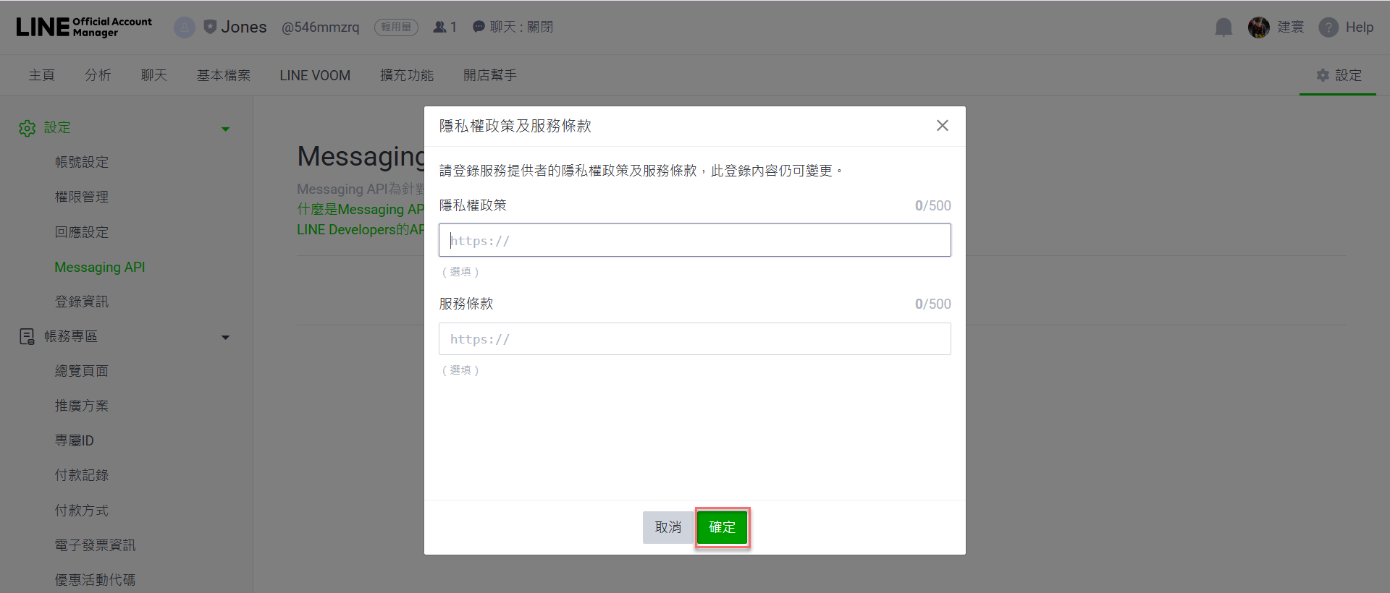Click the 取消 cancel button
This screenshot has height=593, width=1390.
tap(668, 527)
